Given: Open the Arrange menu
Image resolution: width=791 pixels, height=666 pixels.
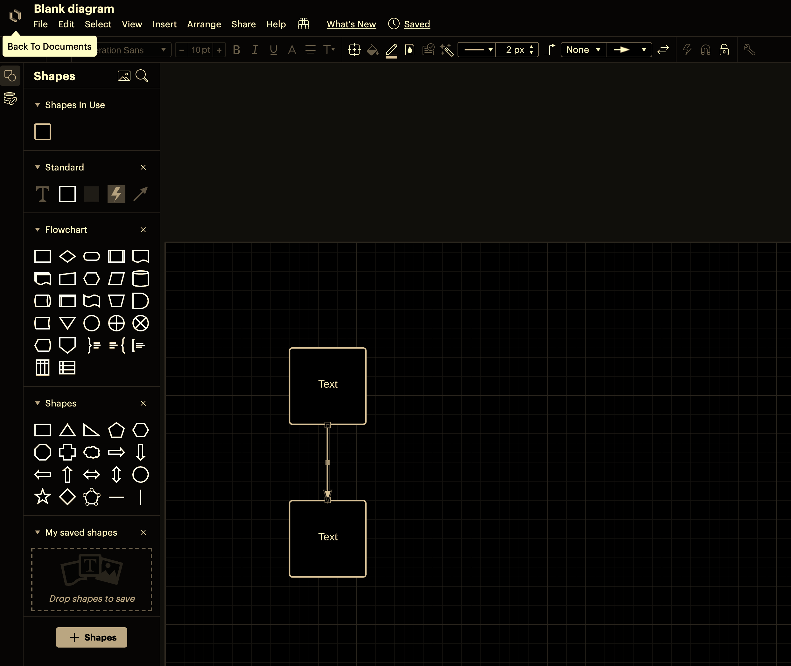Looking at the screenshot, I should coord(204,24).
